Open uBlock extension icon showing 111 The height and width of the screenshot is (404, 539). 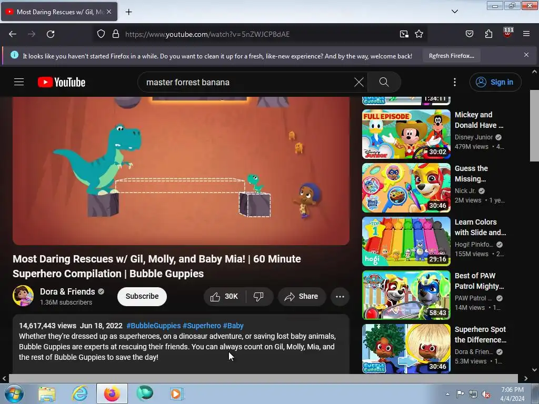[x=508, y=33]
